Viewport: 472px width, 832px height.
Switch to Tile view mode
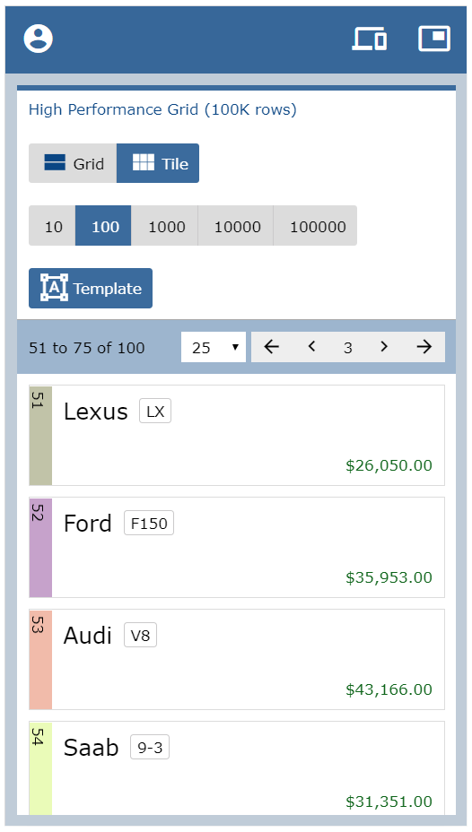(158, 163)
